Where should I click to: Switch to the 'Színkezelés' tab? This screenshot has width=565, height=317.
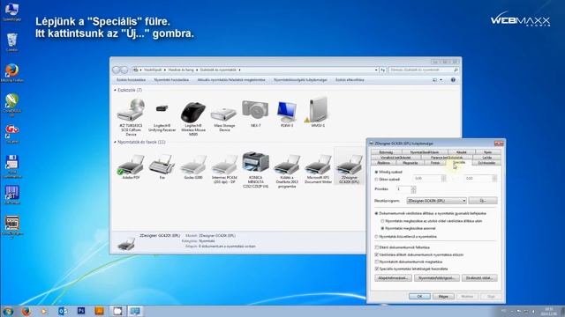(486, 163)
